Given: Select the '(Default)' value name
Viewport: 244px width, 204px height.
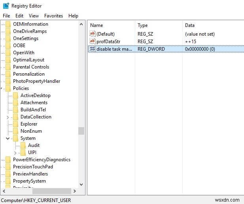Looking at the screenshot, I should pos(106,34).
